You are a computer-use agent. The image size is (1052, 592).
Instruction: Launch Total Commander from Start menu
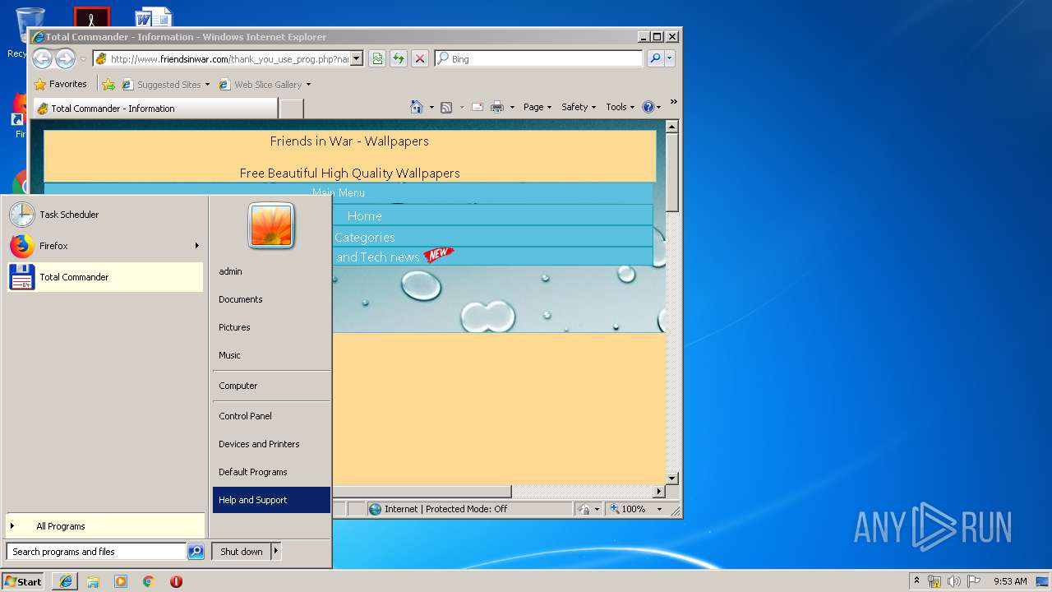coord(105,277)
